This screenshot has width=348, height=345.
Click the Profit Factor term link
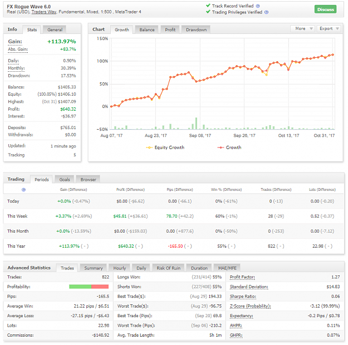242,277
